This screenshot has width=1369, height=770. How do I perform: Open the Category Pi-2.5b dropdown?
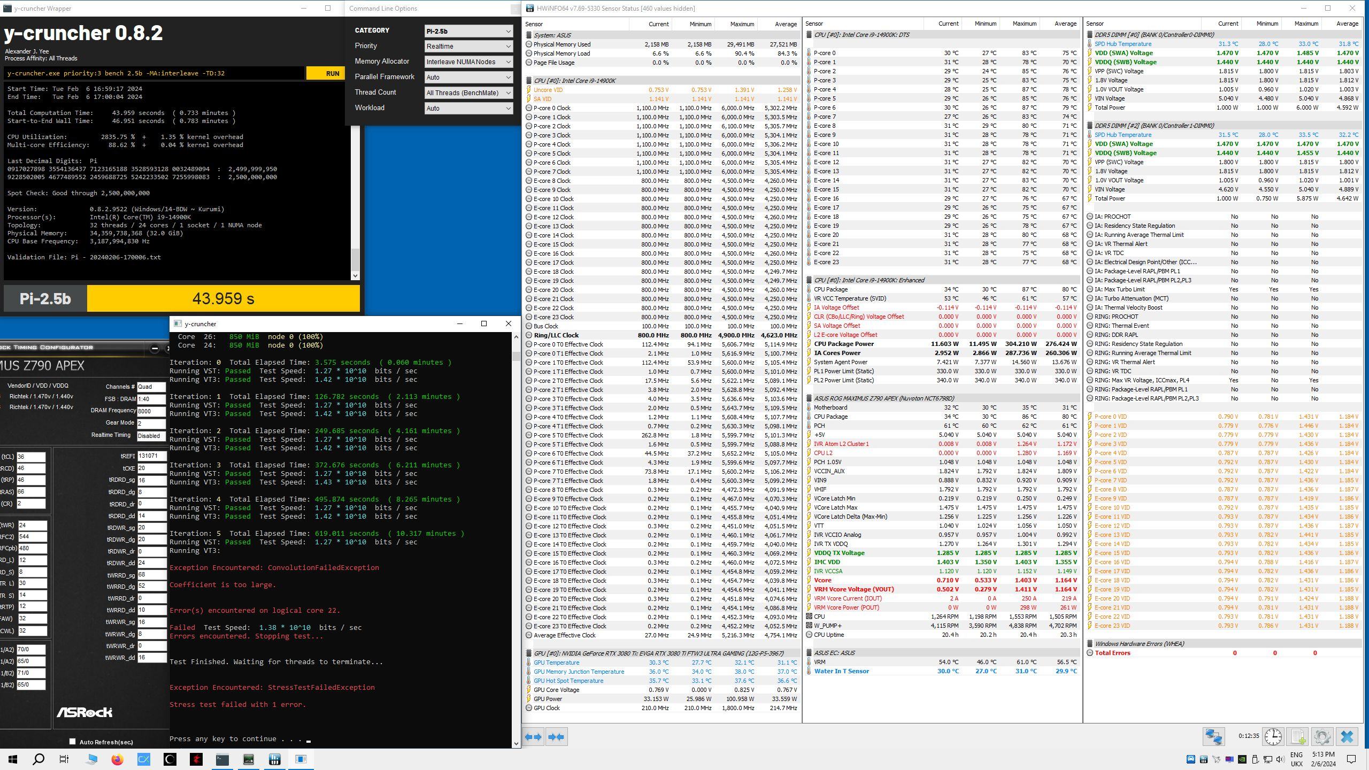click(x=468, y=31)
